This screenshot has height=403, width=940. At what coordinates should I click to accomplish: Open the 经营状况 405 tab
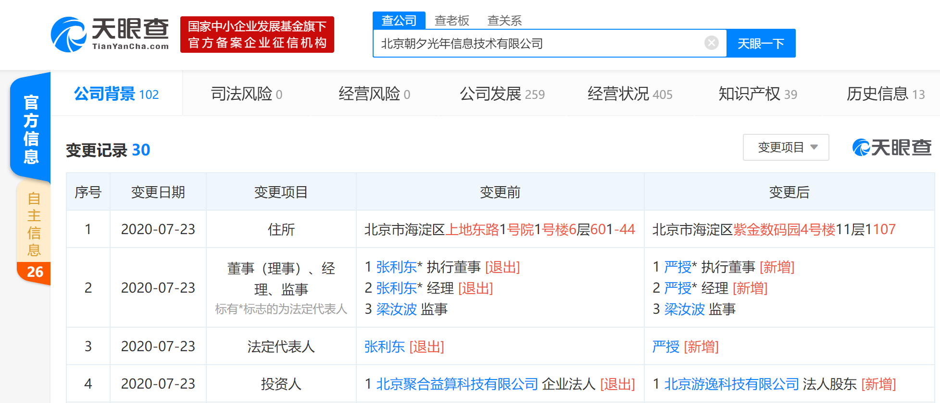click(630, 94)
